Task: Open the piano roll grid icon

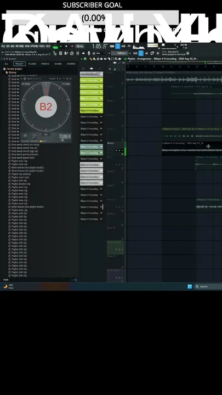Action: pyautogui.click(x=60, y=53)
